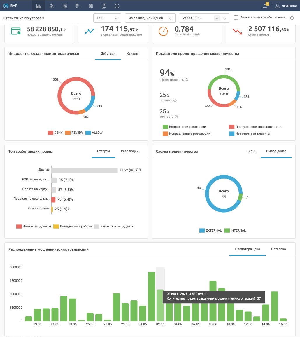300x337 pixels.
Task: Enable Автоматическое обновление checkbox
Action: (x=236, y=18)
